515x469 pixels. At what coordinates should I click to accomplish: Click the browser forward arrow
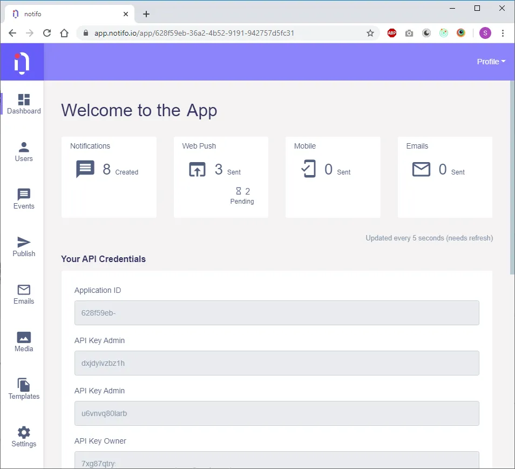pyautogui.click(x=30, y=33)
